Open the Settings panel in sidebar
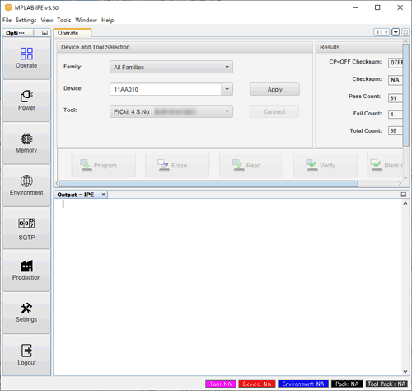This screenshot has width=412, height=391. tap(26, 313)
